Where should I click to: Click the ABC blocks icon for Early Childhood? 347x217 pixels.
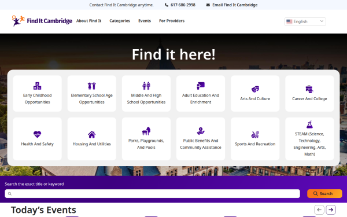click(37, 86)
